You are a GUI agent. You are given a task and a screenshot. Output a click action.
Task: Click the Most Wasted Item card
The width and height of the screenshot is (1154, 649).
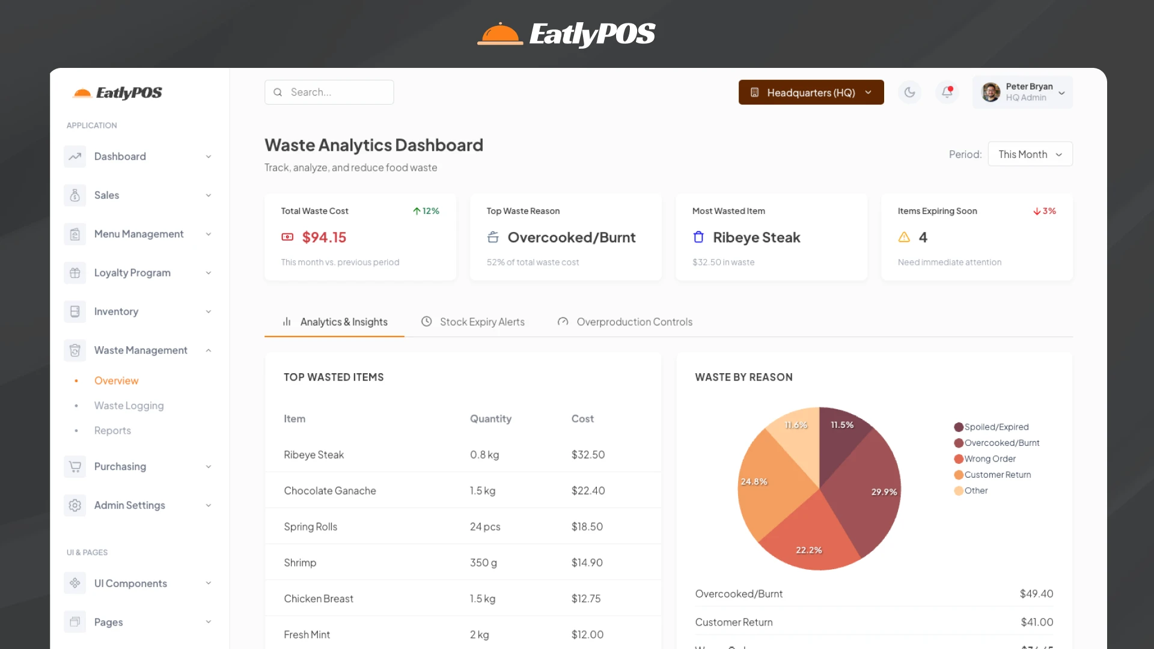[771, 237]
